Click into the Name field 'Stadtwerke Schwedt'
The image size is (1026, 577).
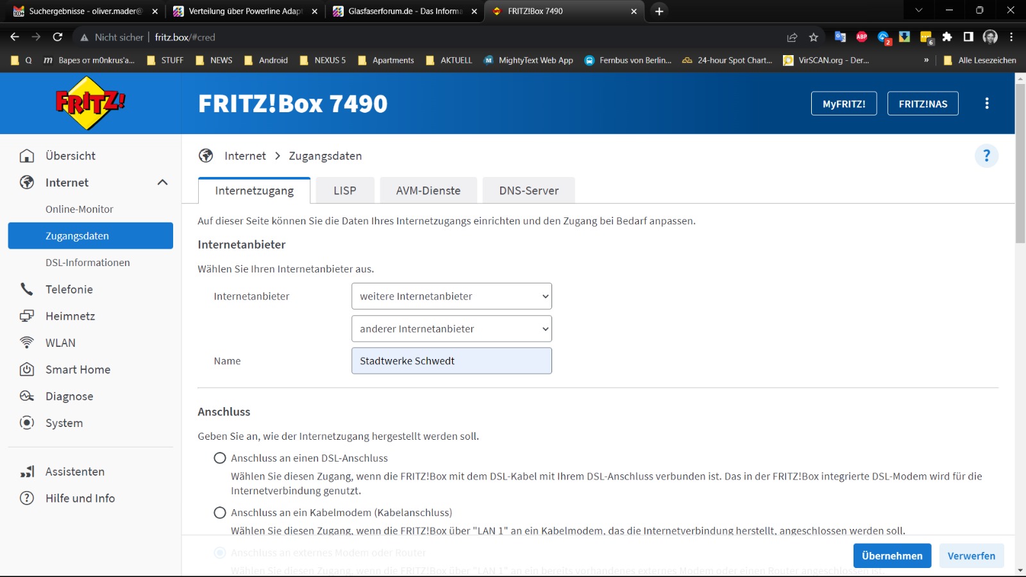tap(451, 361)
